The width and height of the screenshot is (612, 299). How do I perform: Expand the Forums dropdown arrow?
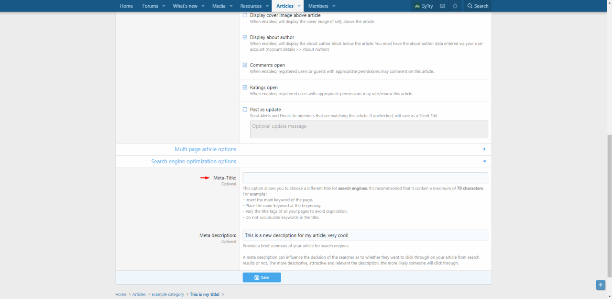coord(164,6)
